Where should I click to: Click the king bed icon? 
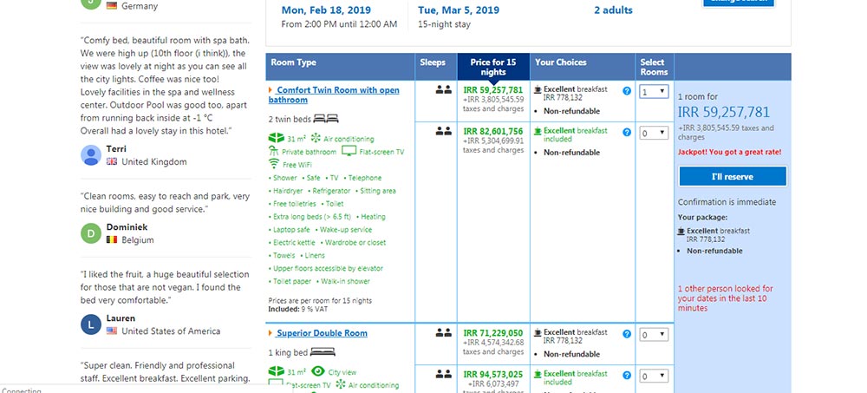point(322,353)
